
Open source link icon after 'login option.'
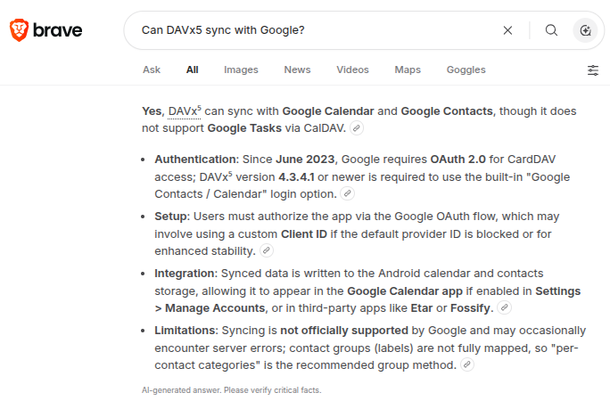click(347, 193)
